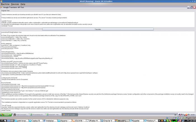Click VirtualBox shared folders status icon
196x122 pixels.
click(x=178, y=118)
